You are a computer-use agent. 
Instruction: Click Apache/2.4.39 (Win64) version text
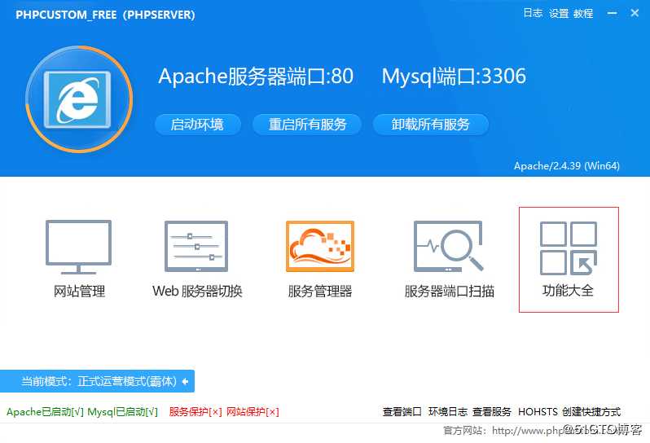pos(567,166)
